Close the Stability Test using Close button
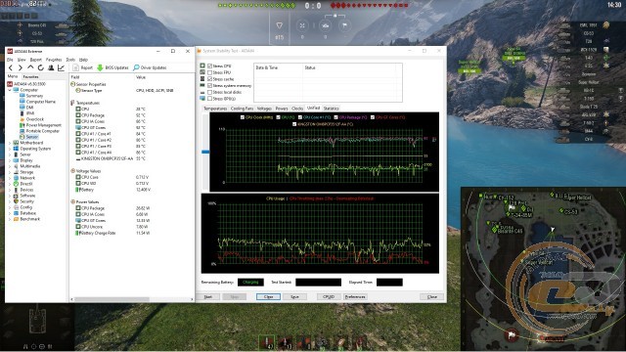 [x=432, y=297]
